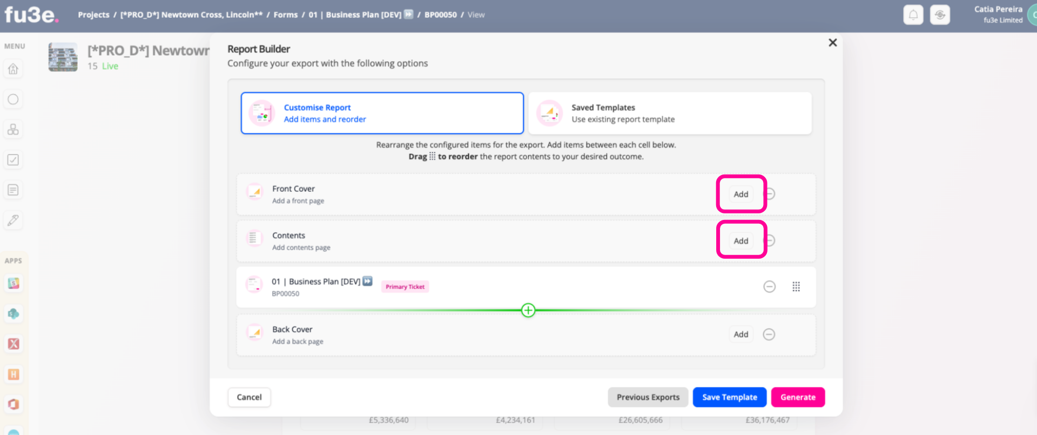1037x435 pixels.
Task: Add a Contents page
Action: click(x=741, y=241)
